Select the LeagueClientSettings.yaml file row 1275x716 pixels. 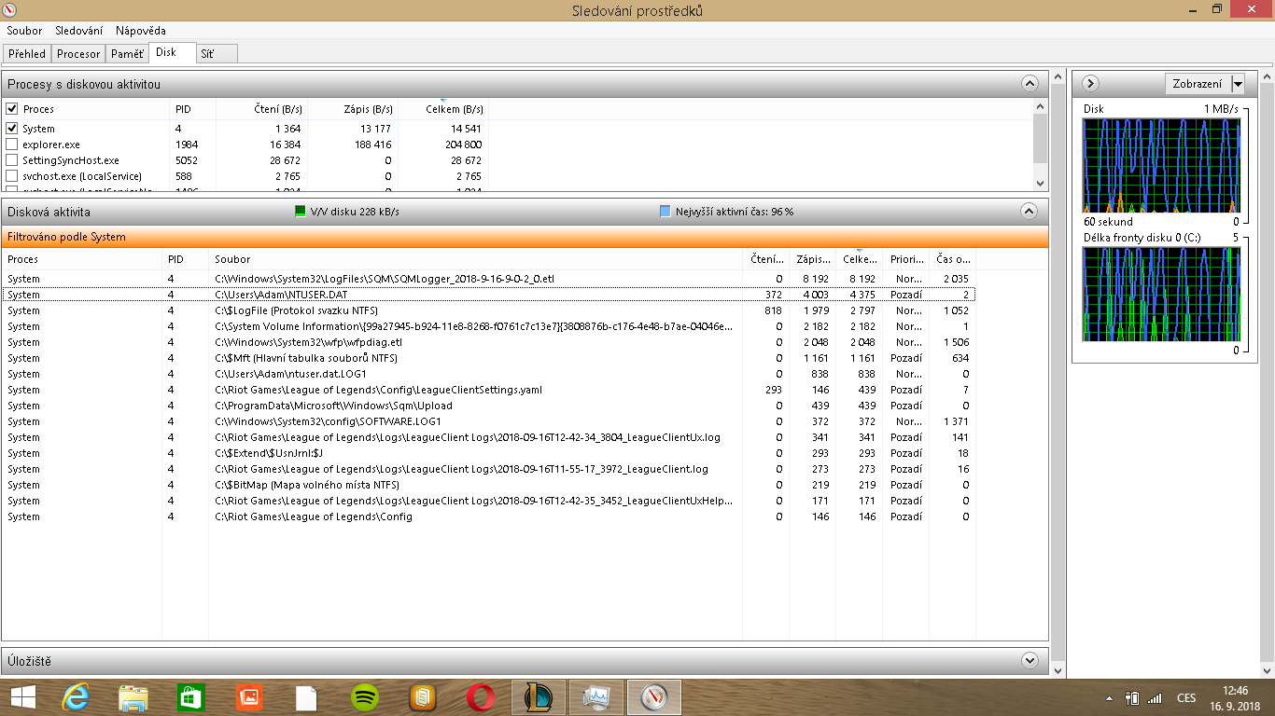click(489, 390)
